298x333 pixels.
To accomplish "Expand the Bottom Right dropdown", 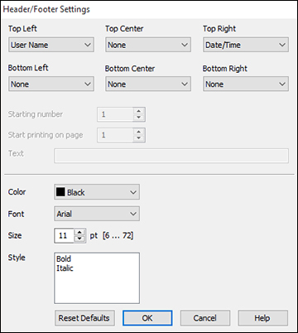I will (246, 84).
